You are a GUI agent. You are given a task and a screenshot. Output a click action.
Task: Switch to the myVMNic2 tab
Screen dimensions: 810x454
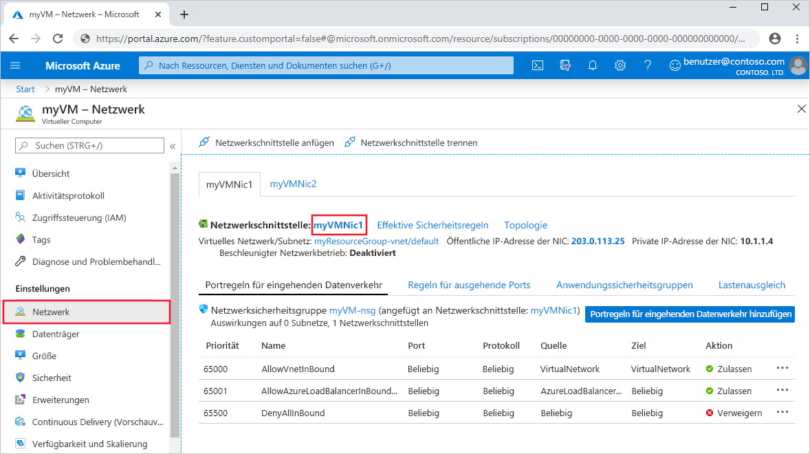pos(293,184)
